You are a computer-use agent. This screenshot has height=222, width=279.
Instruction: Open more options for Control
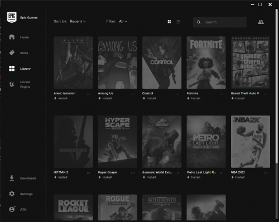(177, 94)
